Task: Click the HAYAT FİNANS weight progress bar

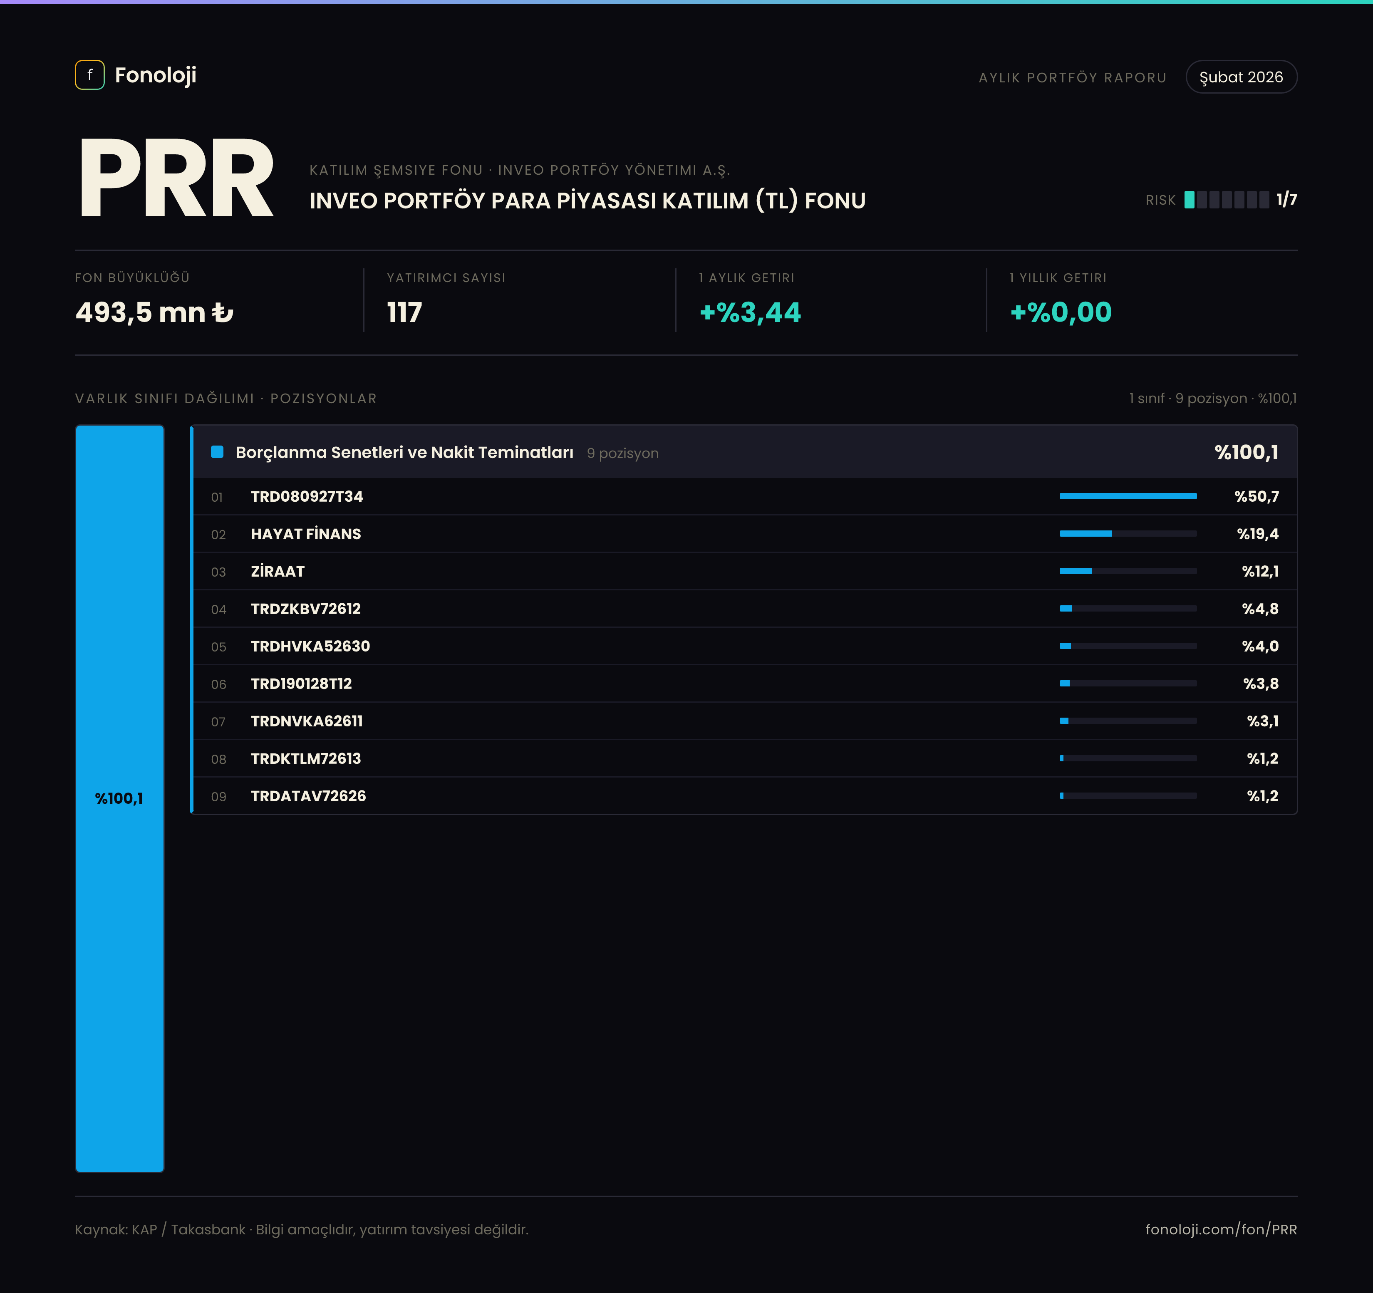Action: (1128, 533)
